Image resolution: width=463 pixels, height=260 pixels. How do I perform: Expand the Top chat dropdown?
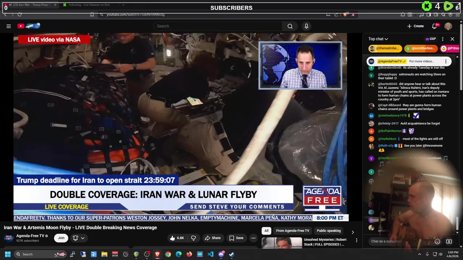(x=378, y=39)
